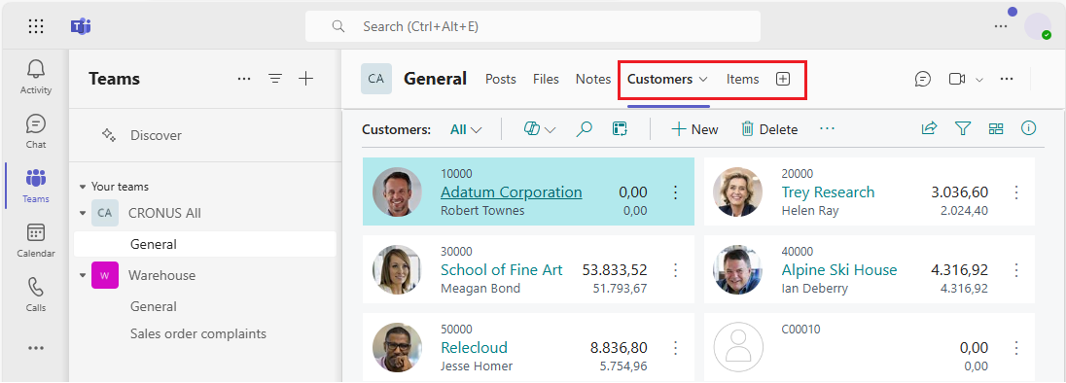Click the Delete button
Image resolution: width=1066 pixels, height=383 pixels.
769,129
